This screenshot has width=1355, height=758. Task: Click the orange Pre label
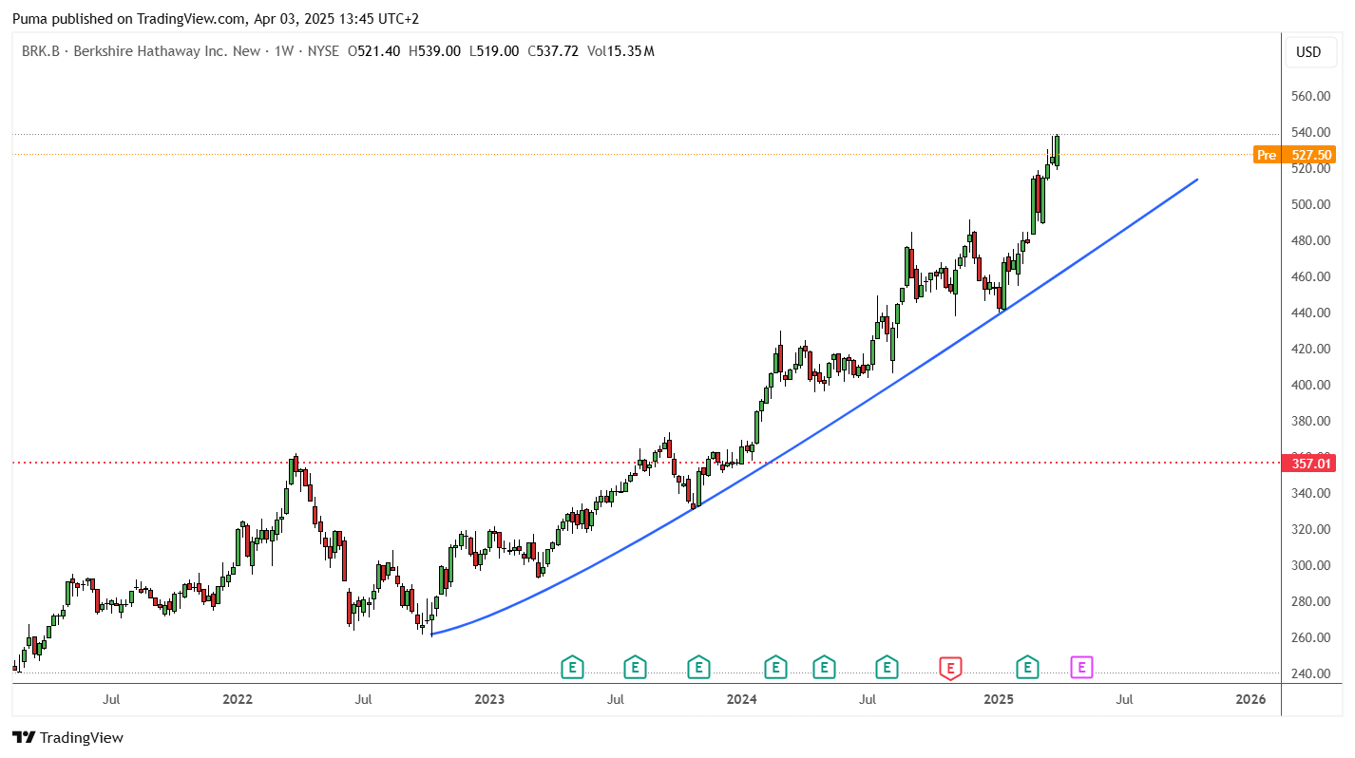[1266, 155]
